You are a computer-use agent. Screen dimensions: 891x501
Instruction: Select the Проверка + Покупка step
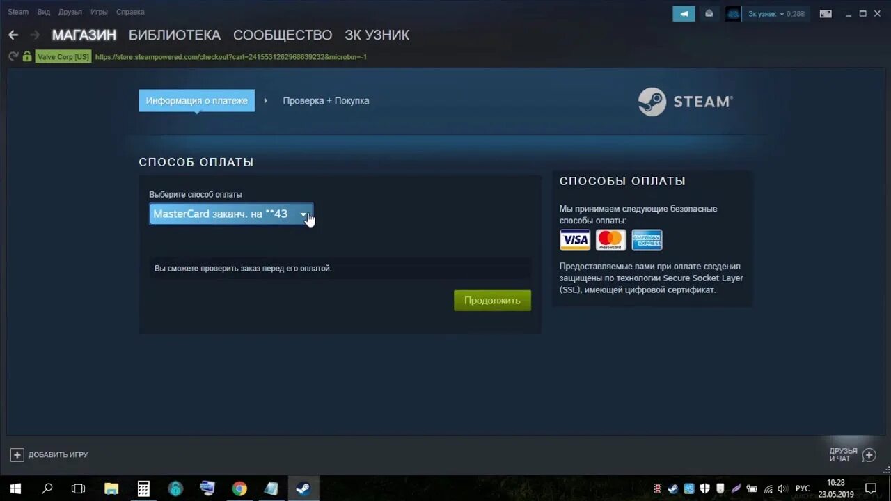(x=326, y=101)
